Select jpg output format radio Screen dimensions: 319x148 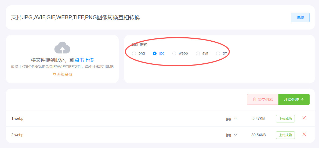point(155,53)
